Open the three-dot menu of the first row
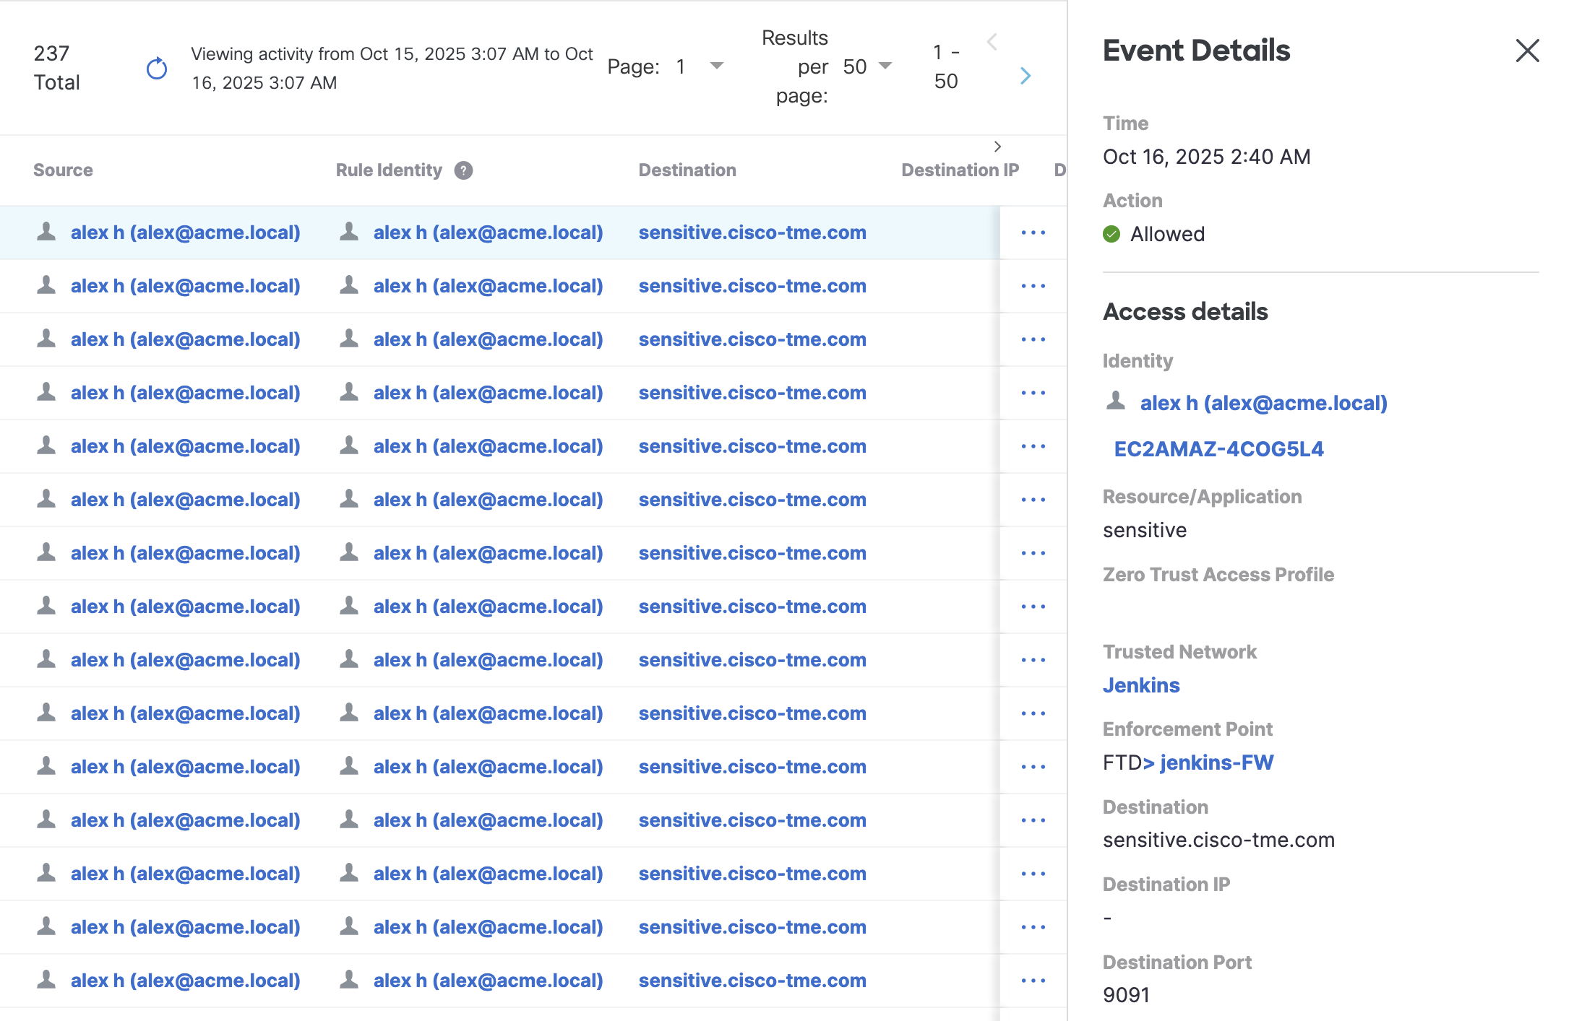The width and height of the screenshot is (1574, 1021). point(1033,233)
